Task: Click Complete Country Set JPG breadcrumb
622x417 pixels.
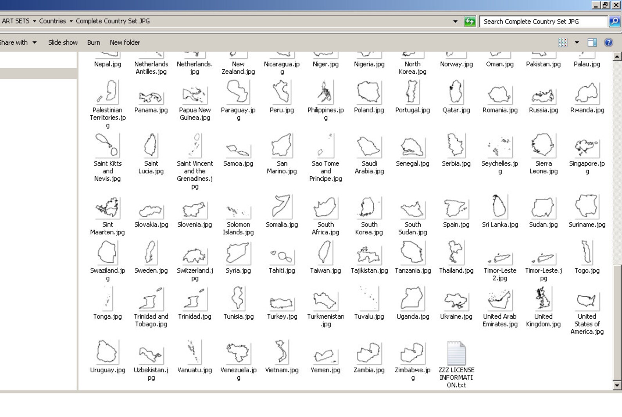Action: (113, 21)
